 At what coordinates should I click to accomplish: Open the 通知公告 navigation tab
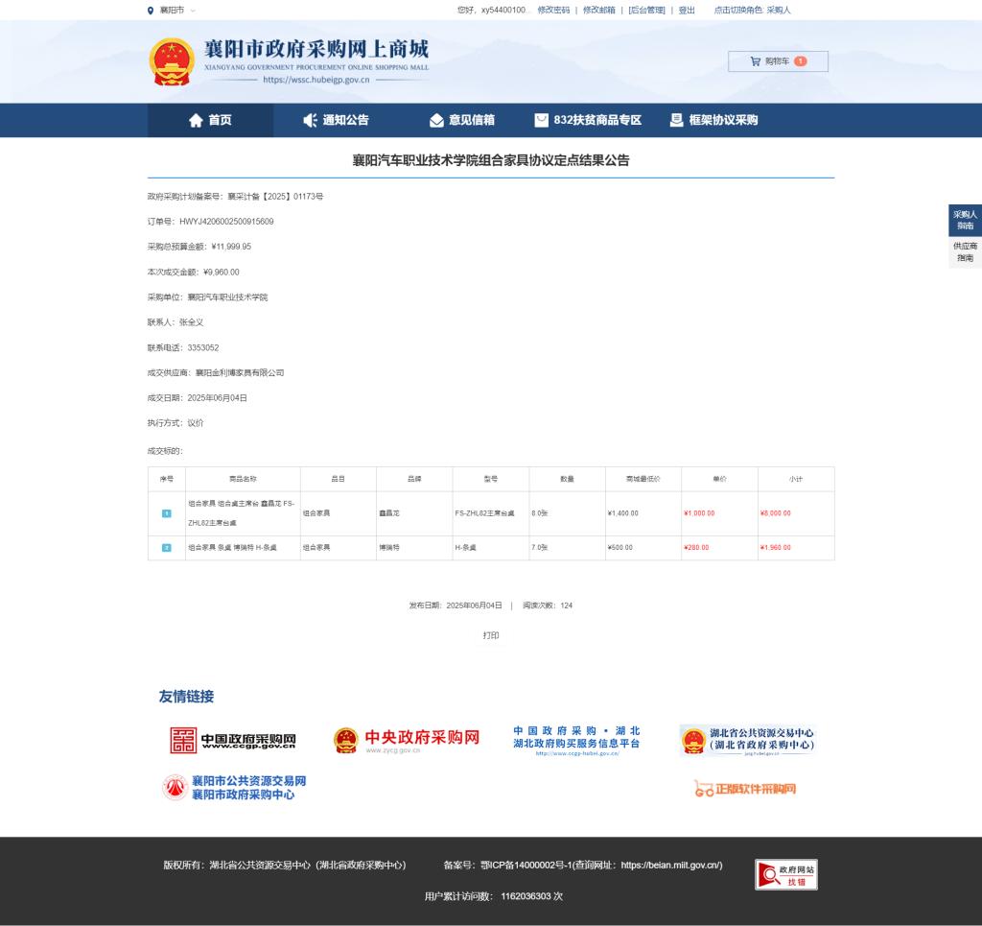336,120
